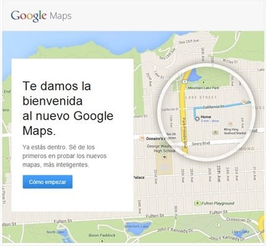
Task: Select the 'Mountain Lake Park' label
Action: pos(203,88)
